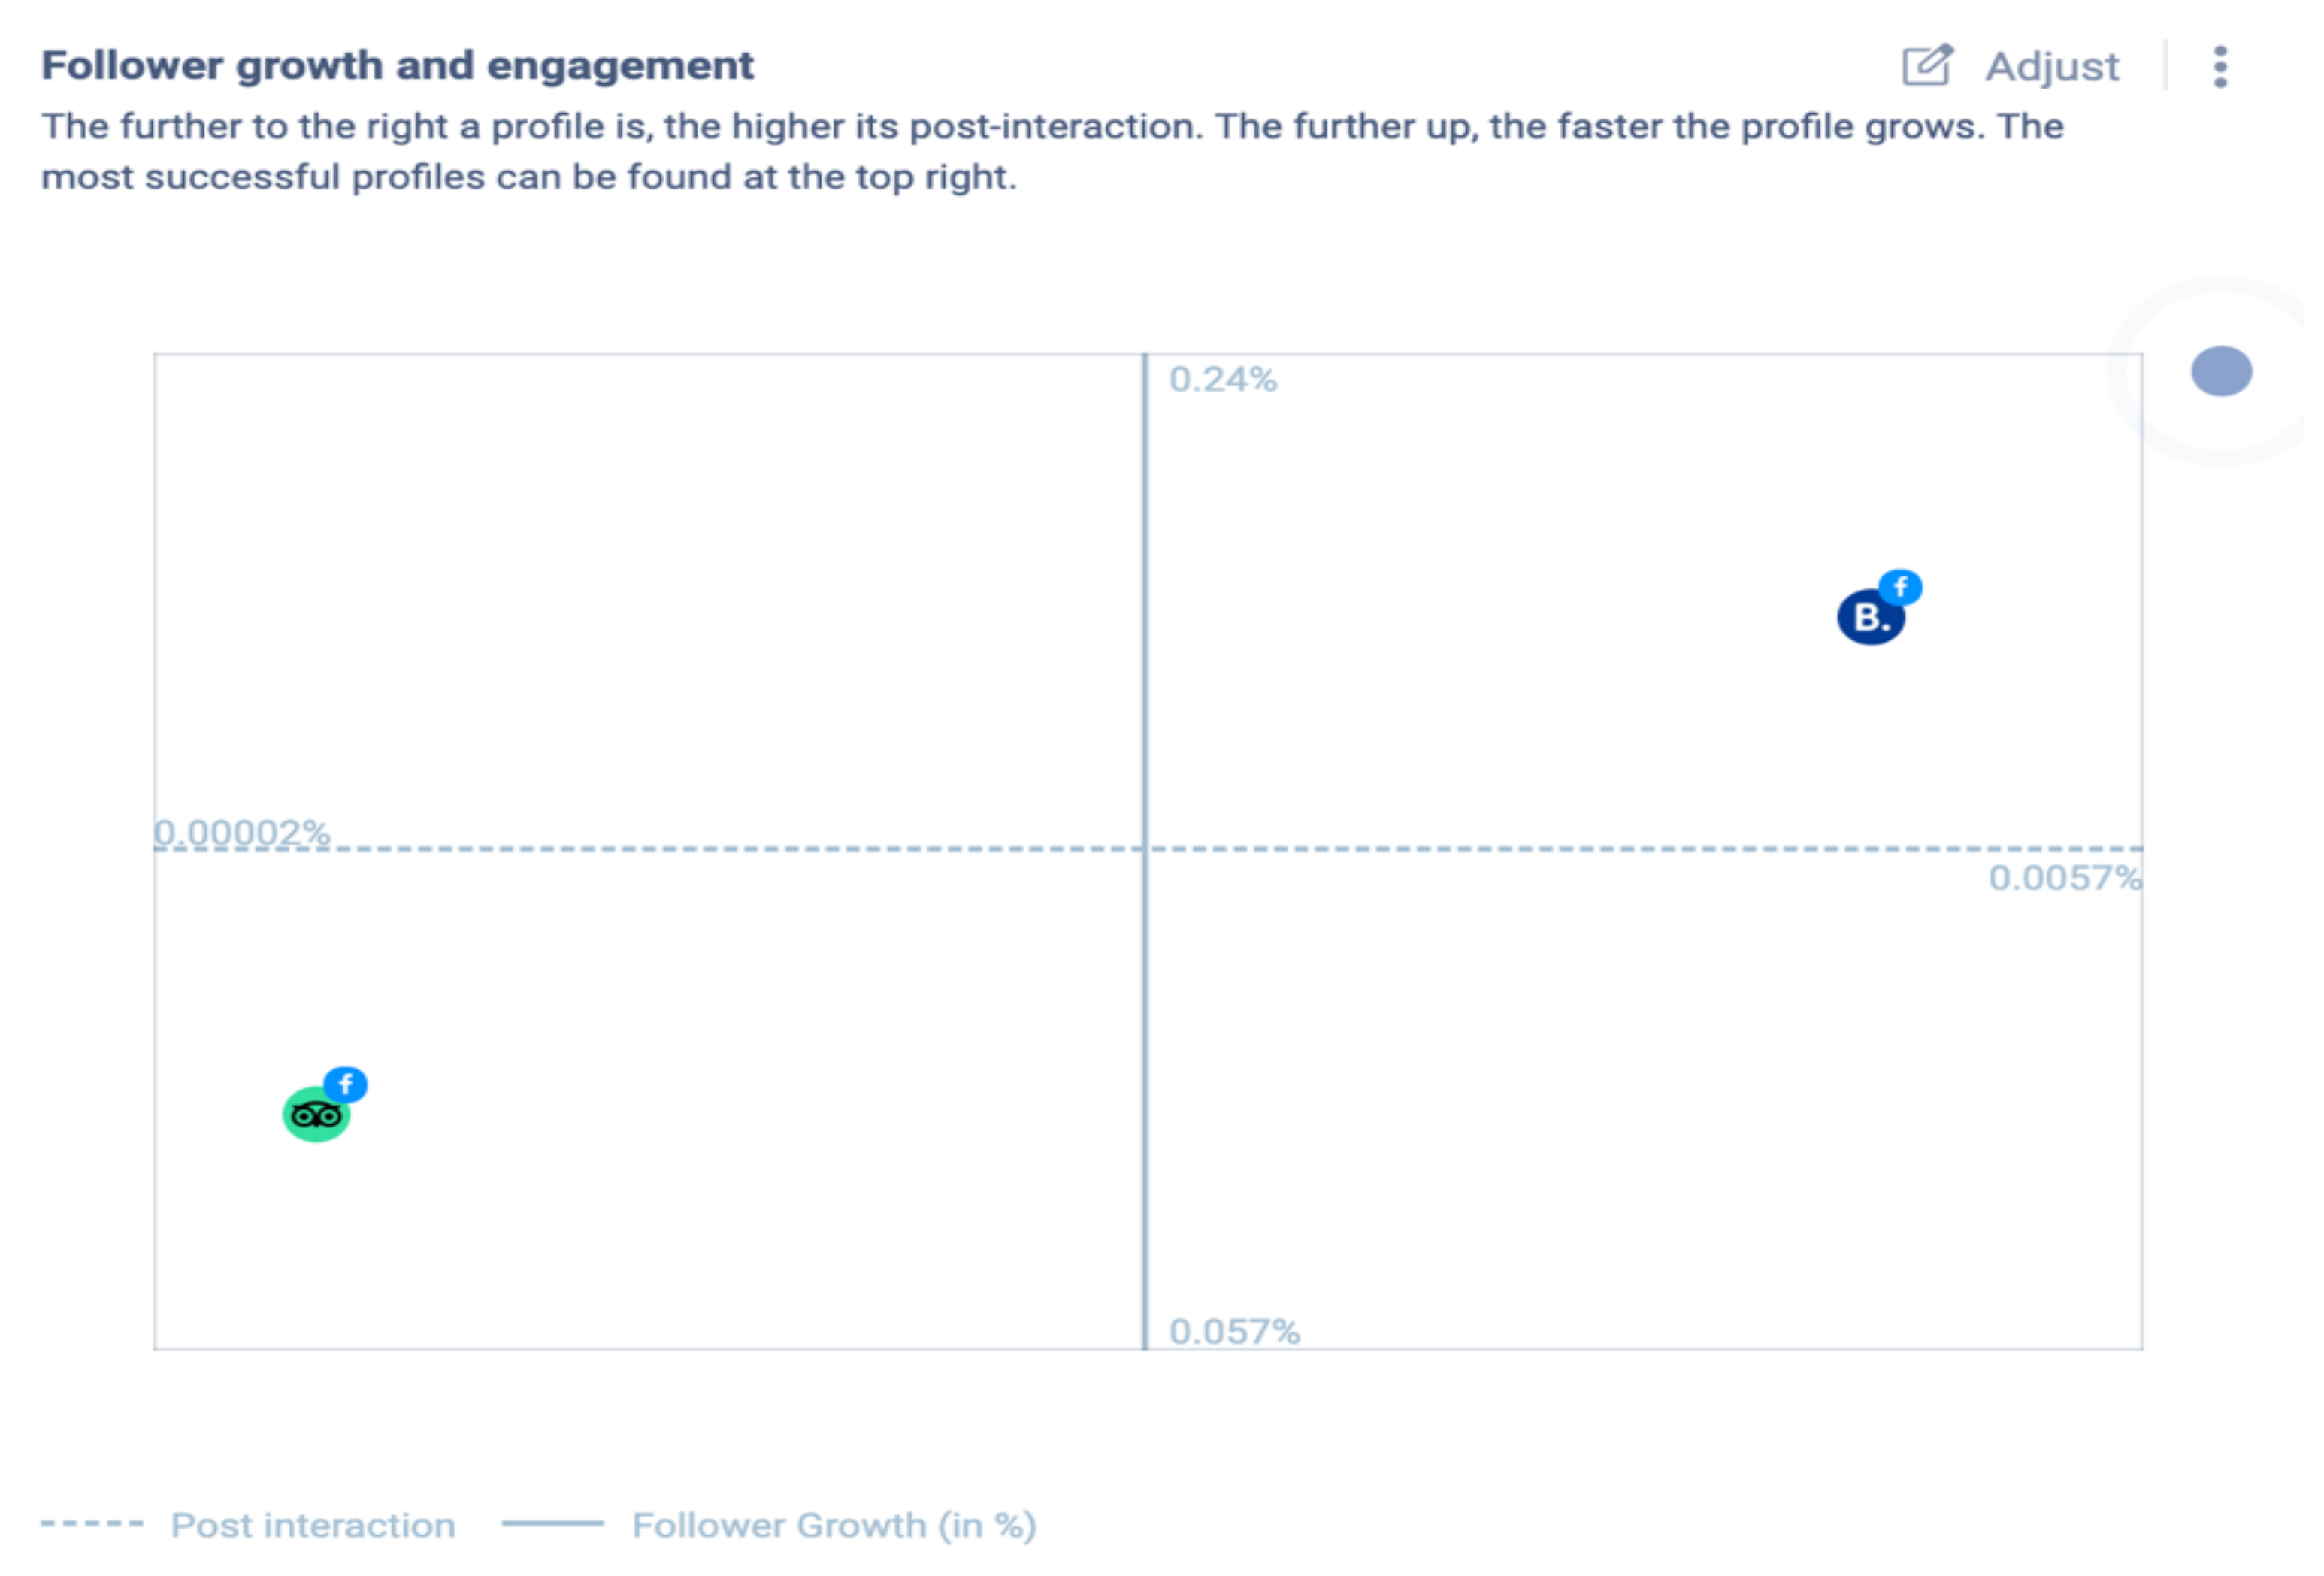Click the vertical solid axis line in chart
This screenshot has height=1576, width=2324.
click(1145, 1050)
